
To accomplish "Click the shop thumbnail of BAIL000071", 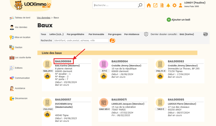I will (x=104, y=102).
